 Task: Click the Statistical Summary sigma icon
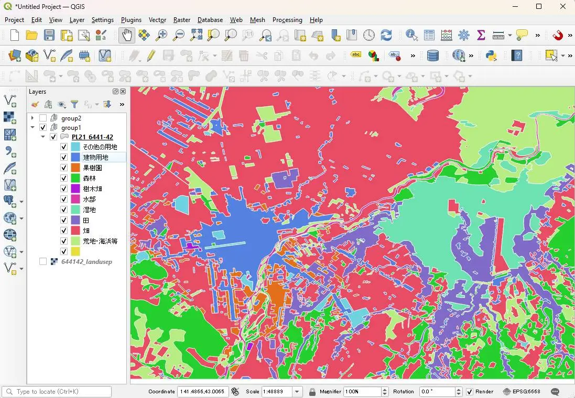(x=481, y=35)
